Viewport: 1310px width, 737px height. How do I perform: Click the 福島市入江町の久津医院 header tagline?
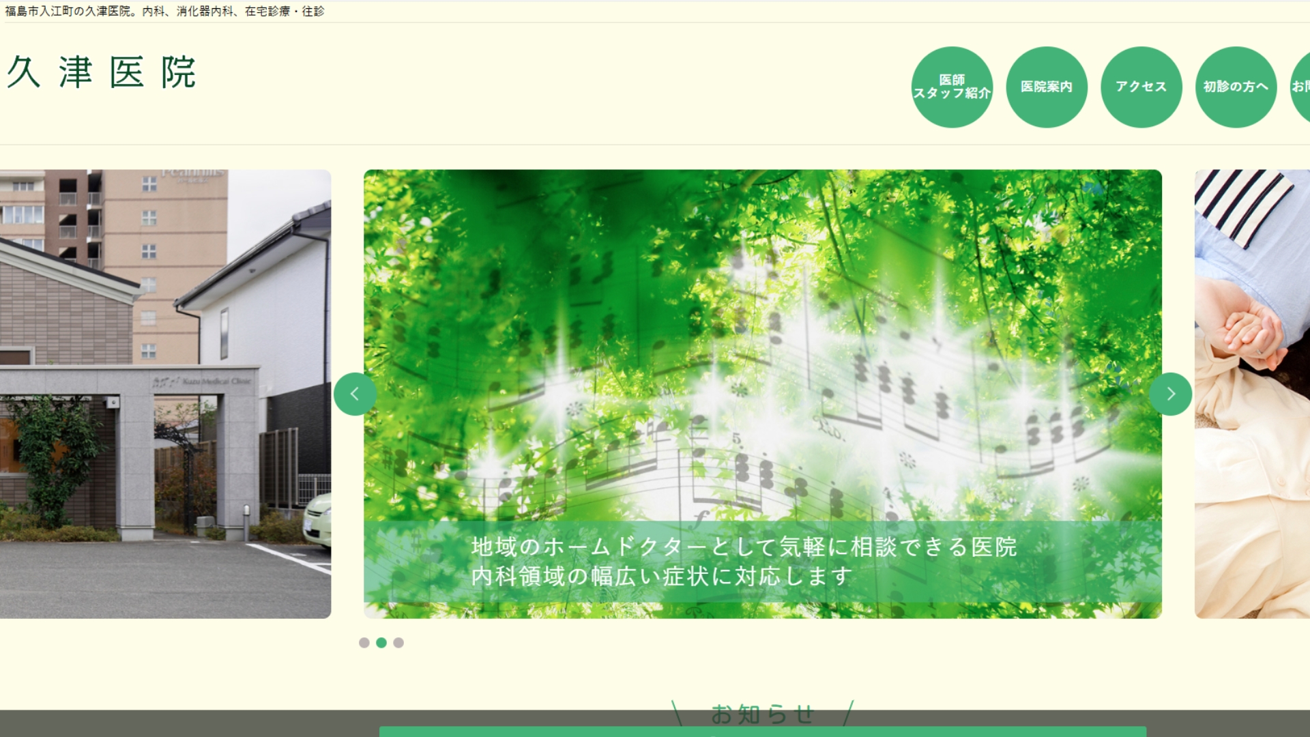[164, 12]
